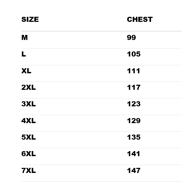Click the CHEST column header
This screenshot has width=182, height=182.
tap(140, 19)
